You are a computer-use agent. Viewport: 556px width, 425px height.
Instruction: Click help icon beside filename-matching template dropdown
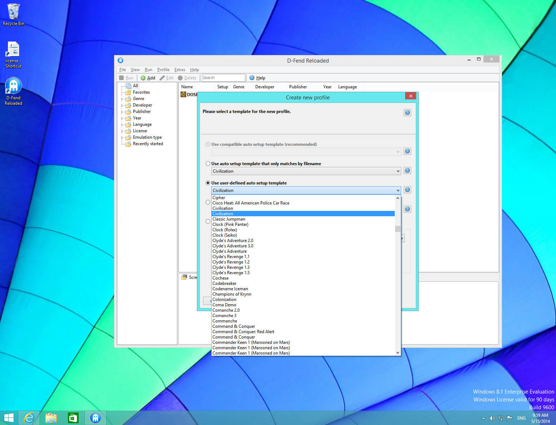407,171
